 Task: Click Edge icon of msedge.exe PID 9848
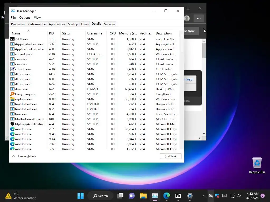click(12, 134)
